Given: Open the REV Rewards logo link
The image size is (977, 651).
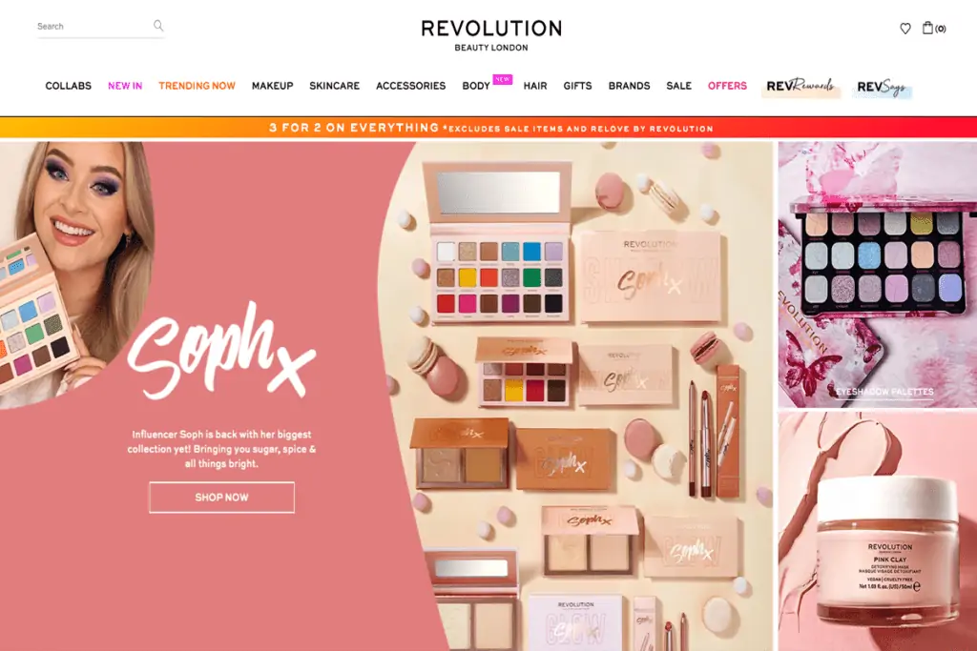Looking at the screenshot, I should [800, 87].
